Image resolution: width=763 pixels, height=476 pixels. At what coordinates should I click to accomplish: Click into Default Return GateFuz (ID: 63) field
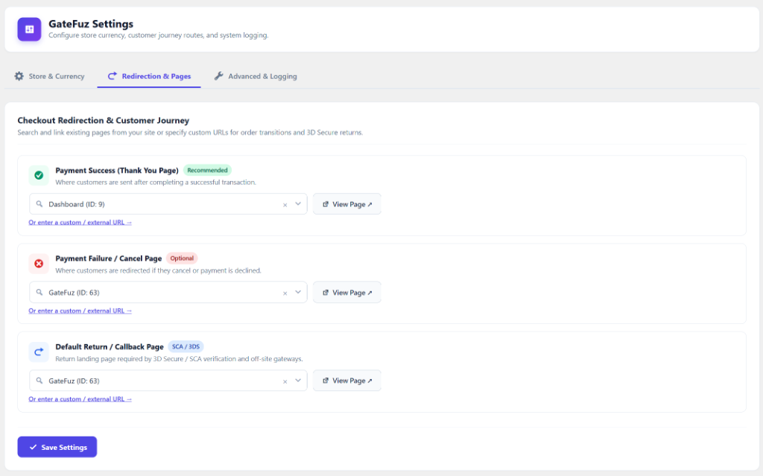(x=168, y=381)
